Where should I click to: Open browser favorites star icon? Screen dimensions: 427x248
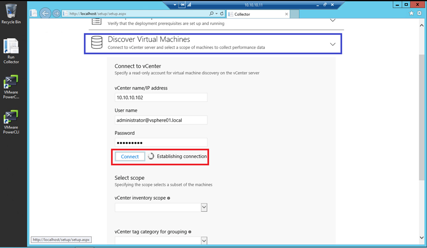[x=412, y=14]
